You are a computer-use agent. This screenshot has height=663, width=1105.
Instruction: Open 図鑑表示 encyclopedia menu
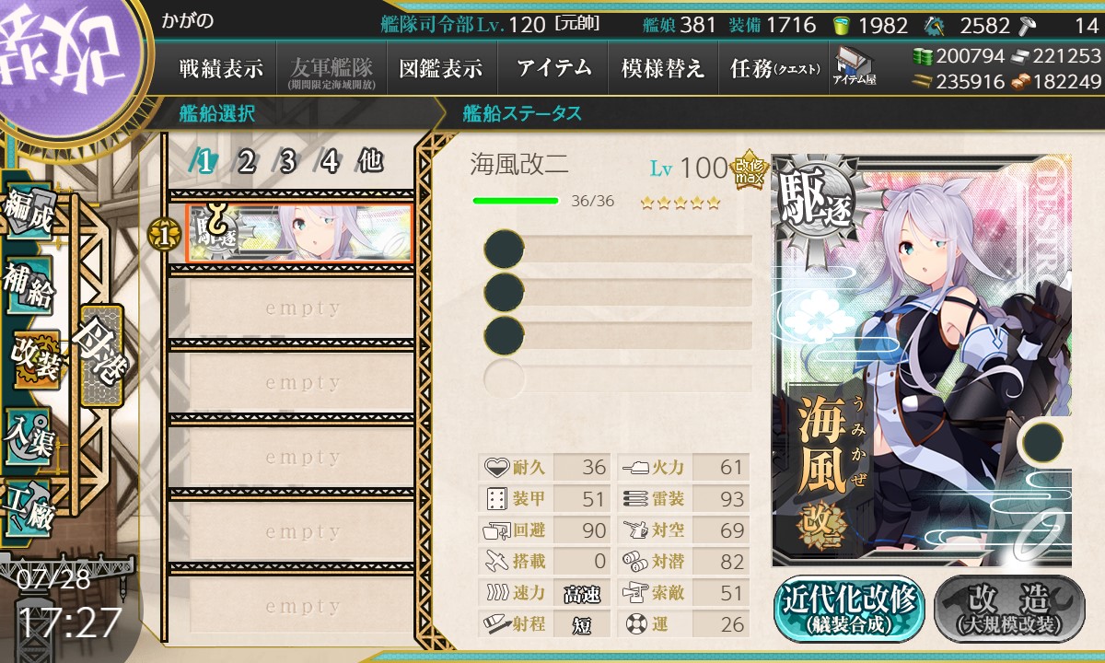441,67
